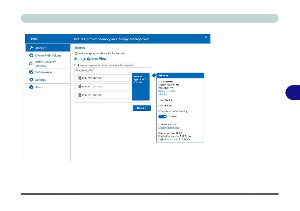The width and height of the screenshot is (300, 211).
Task: Click the 'Data stripe size: 32 KB' text
Action: coord(170,133)
